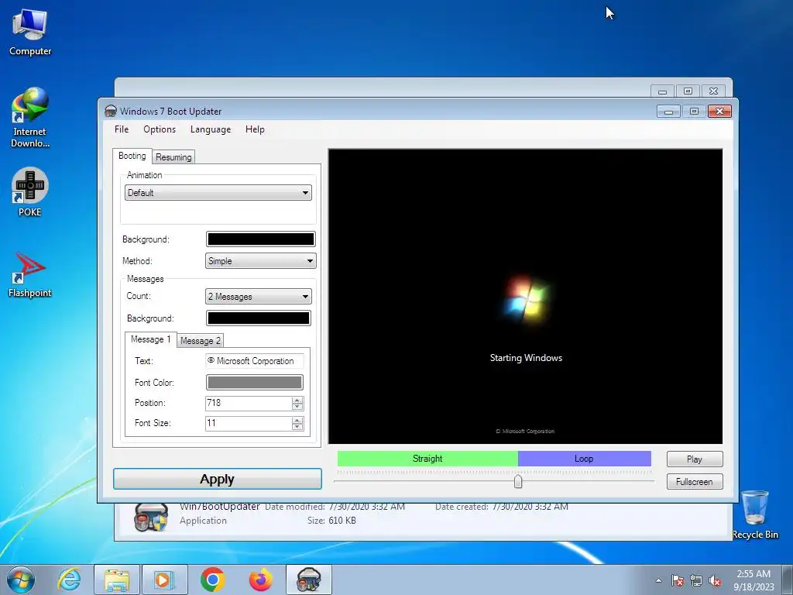Select the Recycle Bin icon
Image resolution: width=793 pixels, height=595 pixels.
pos(755,514)
